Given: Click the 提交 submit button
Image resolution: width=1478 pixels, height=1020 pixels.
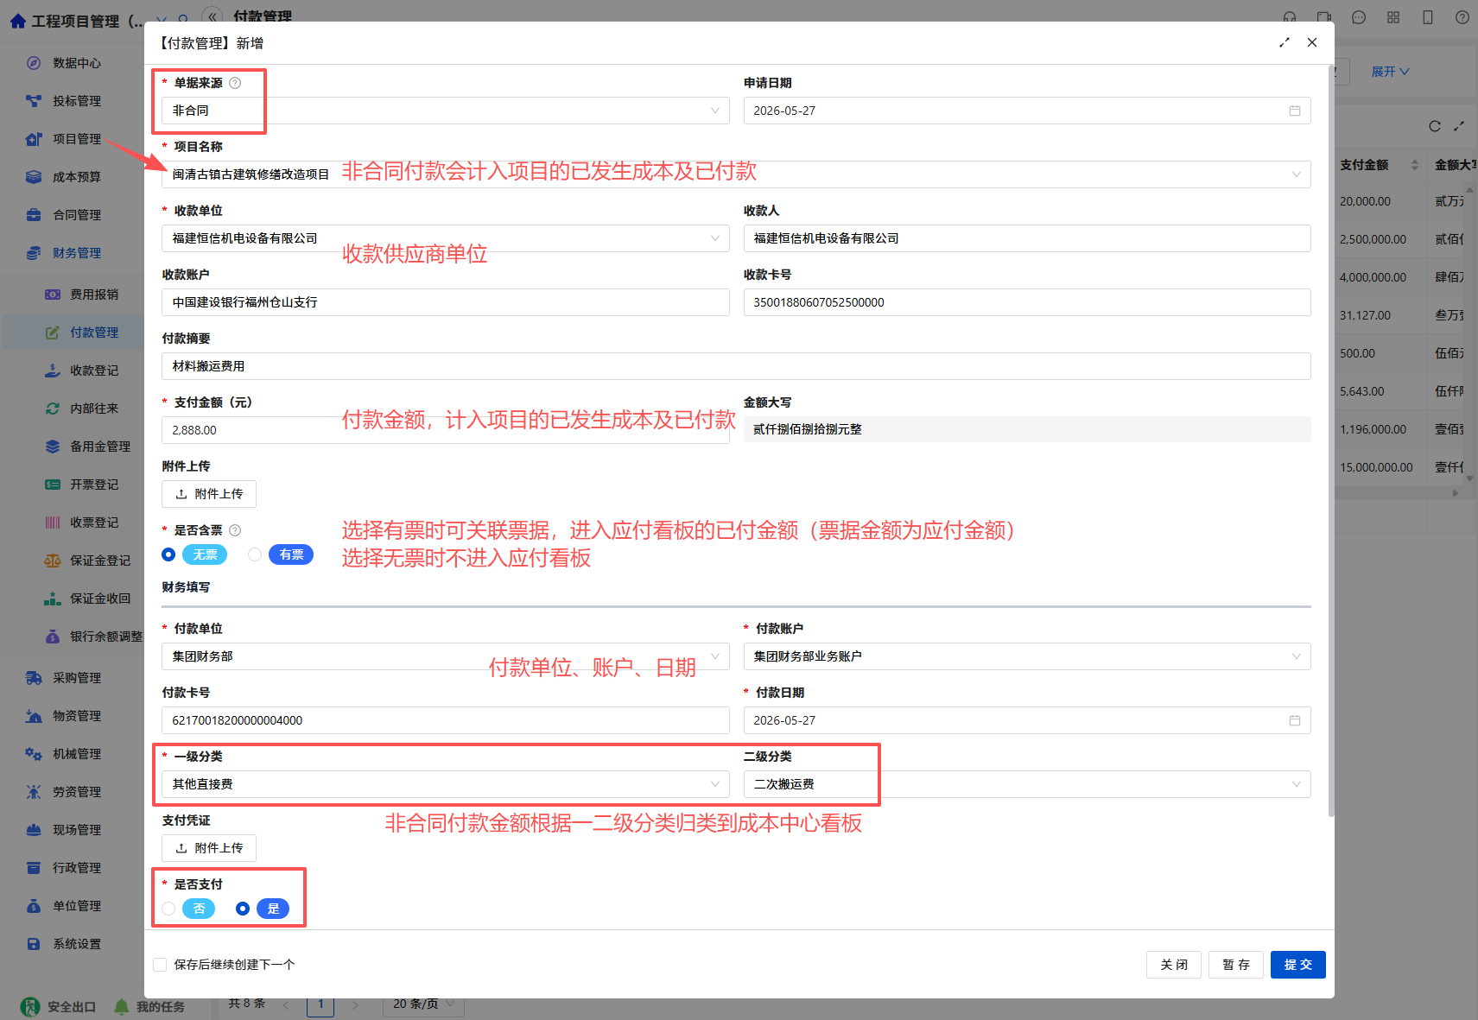Looking at the screenshot, I should (1297, 965).
